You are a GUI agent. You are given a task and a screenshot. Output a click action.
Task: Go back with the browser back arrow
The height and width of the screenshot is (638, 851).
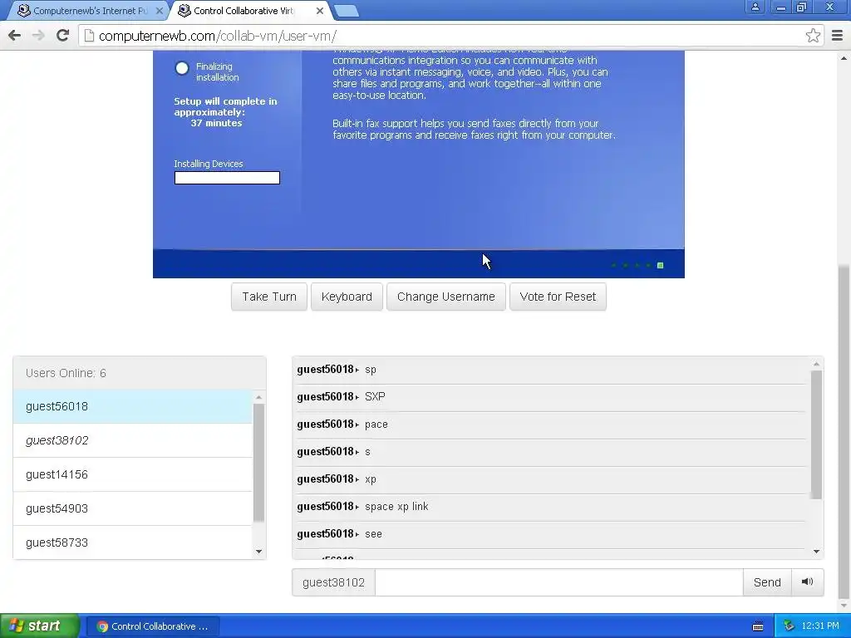tap(15, 36)
